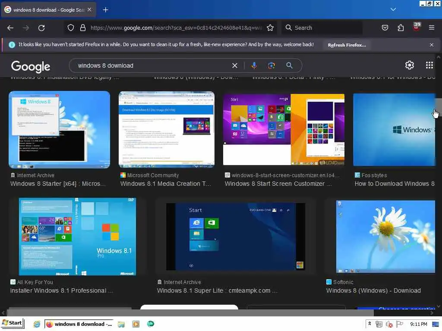
Task: Click the 9:11 PM system clock
Action: pos(418,324)
